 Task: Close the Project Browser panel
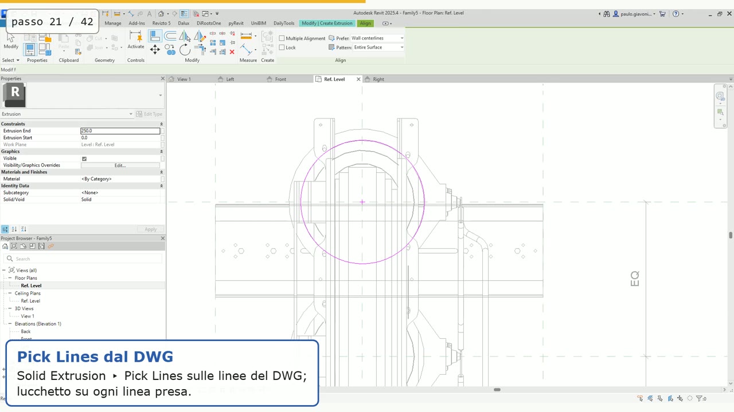162,238
